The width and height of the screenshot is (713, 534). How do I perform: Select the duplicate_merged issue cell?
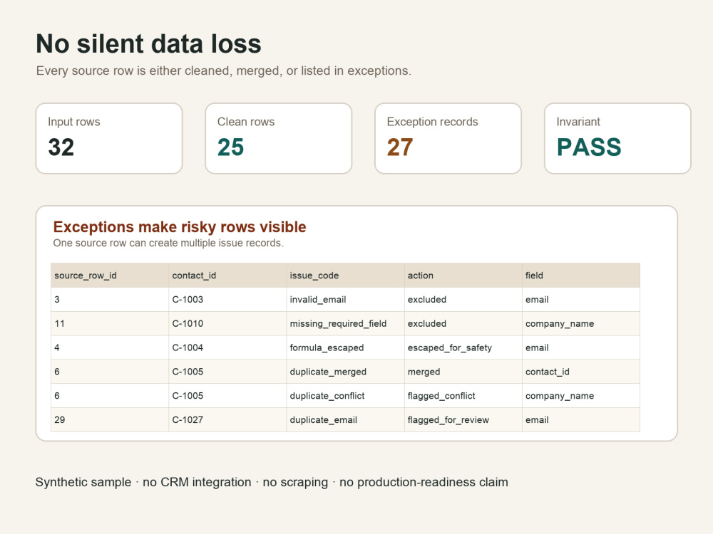(345, 372)
